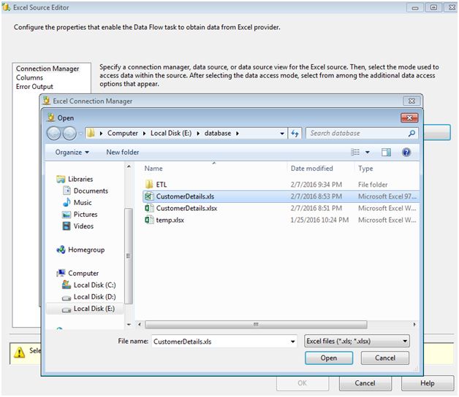This screenshot has height=397, width=459.
Task: Click the horizontal scrollbar of the file list
Action: 256,325
